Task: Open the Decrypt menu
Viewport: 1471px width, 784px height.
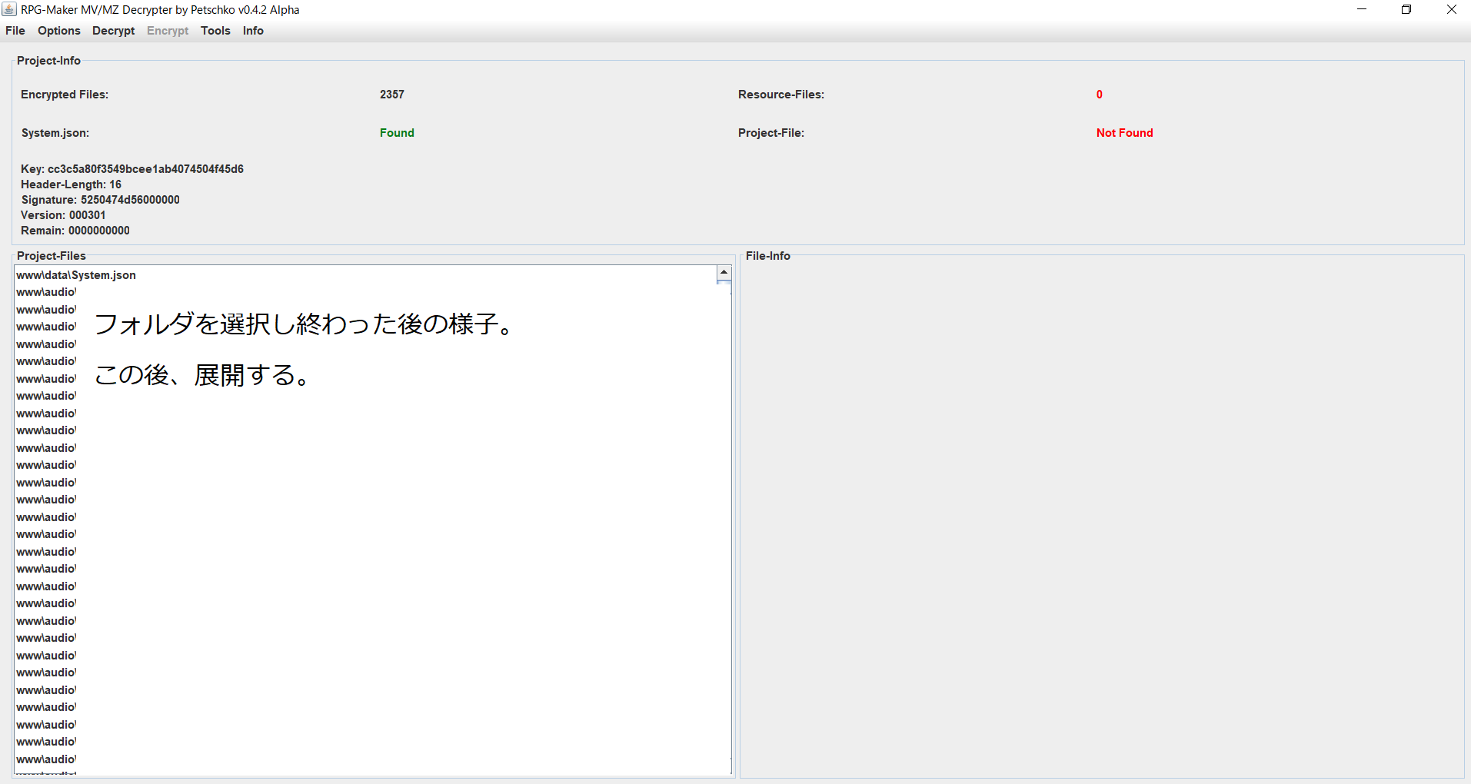Action: [114, 31]
